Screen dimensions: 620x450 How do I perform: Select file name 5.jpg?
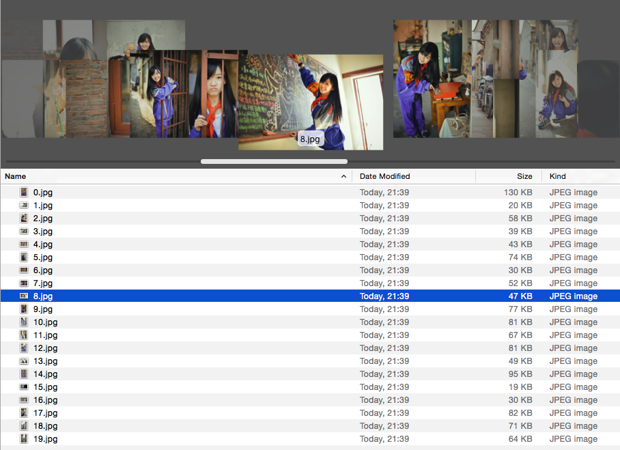click(x=43, y=257)
